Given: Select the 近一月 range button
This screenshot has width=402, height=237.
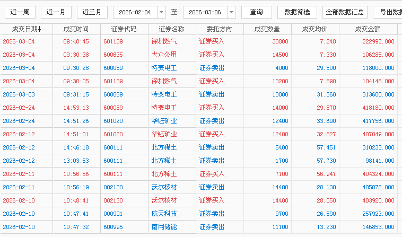Looking at the screenshot, I should pyautogui.click(x=56, y=12).
